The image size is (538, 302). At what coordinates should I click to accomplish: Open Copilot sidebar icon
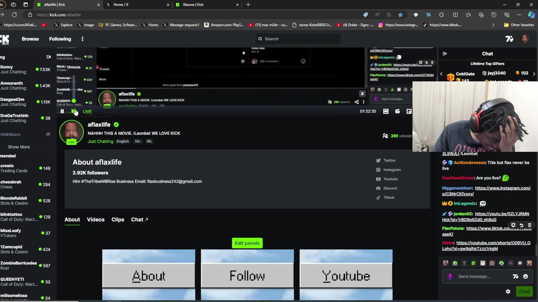click(x=531, y=15)
